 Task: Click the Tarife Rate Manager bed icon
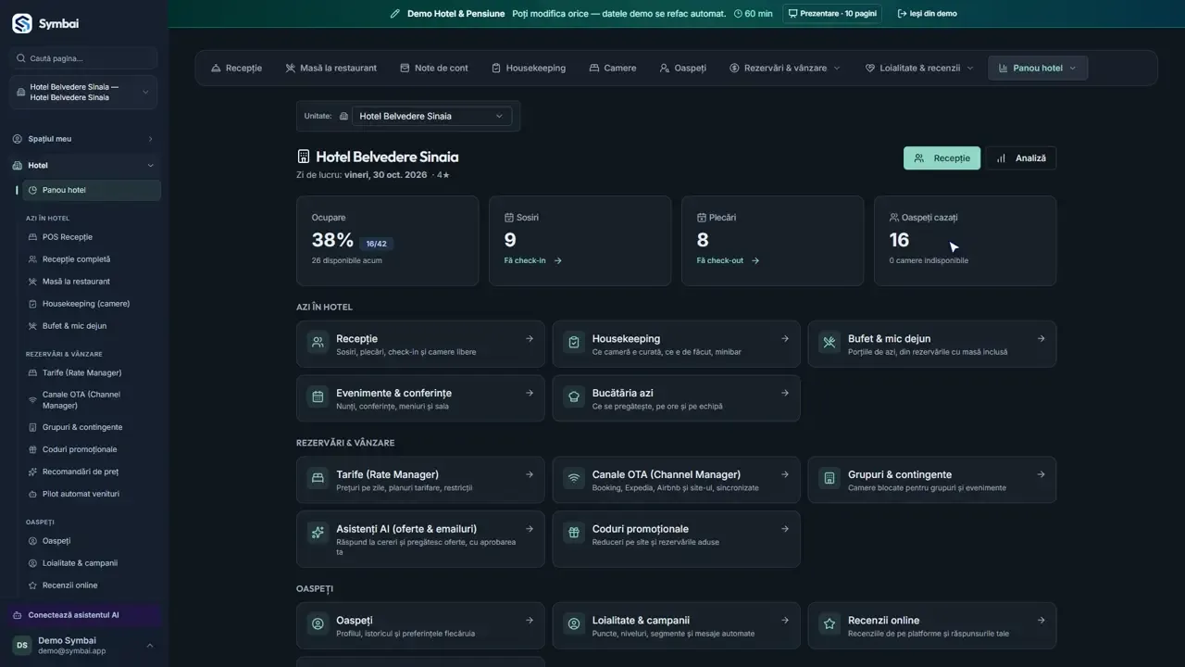(318, 479)
